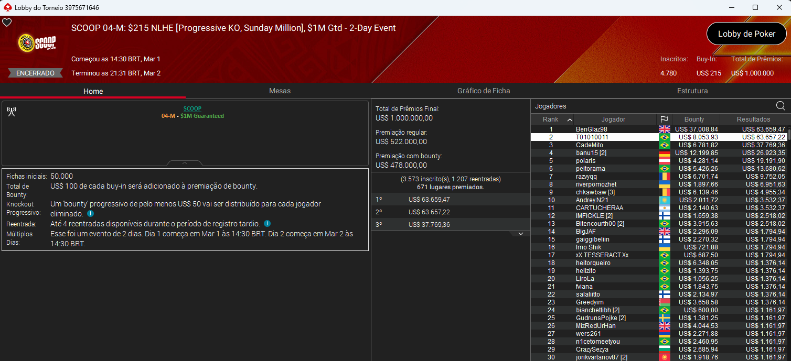
Task: Open the SCOOP series link
Action: click(x=192, y=108)
